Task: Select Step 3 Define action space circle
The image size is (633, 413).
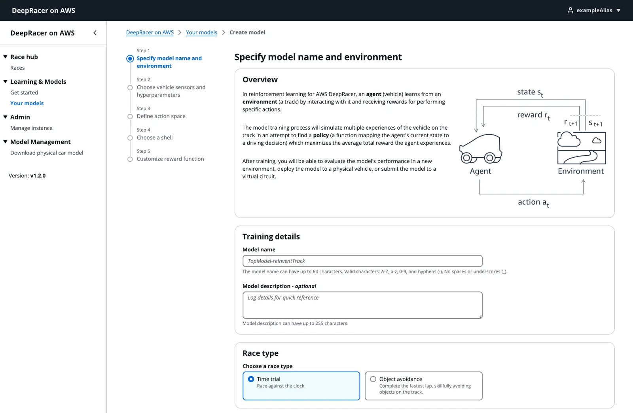Action: 130,117
